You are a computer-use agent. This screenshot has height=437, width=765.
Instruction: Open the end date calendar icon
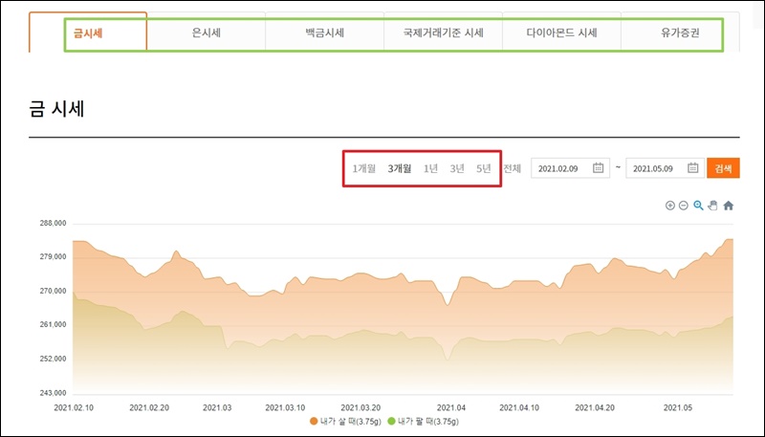[x=692, y=167]
